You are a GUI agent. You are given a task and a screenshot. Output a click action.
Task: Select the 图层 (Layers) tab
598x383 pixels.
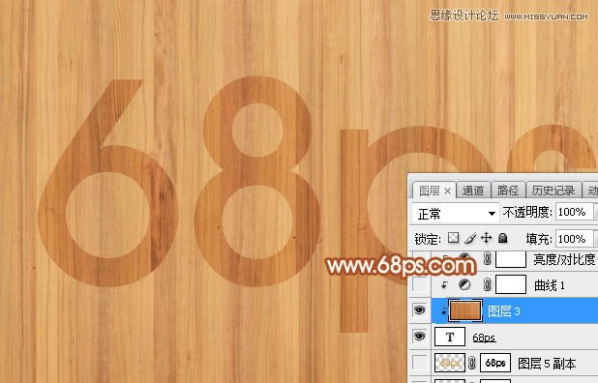point(429,191)
